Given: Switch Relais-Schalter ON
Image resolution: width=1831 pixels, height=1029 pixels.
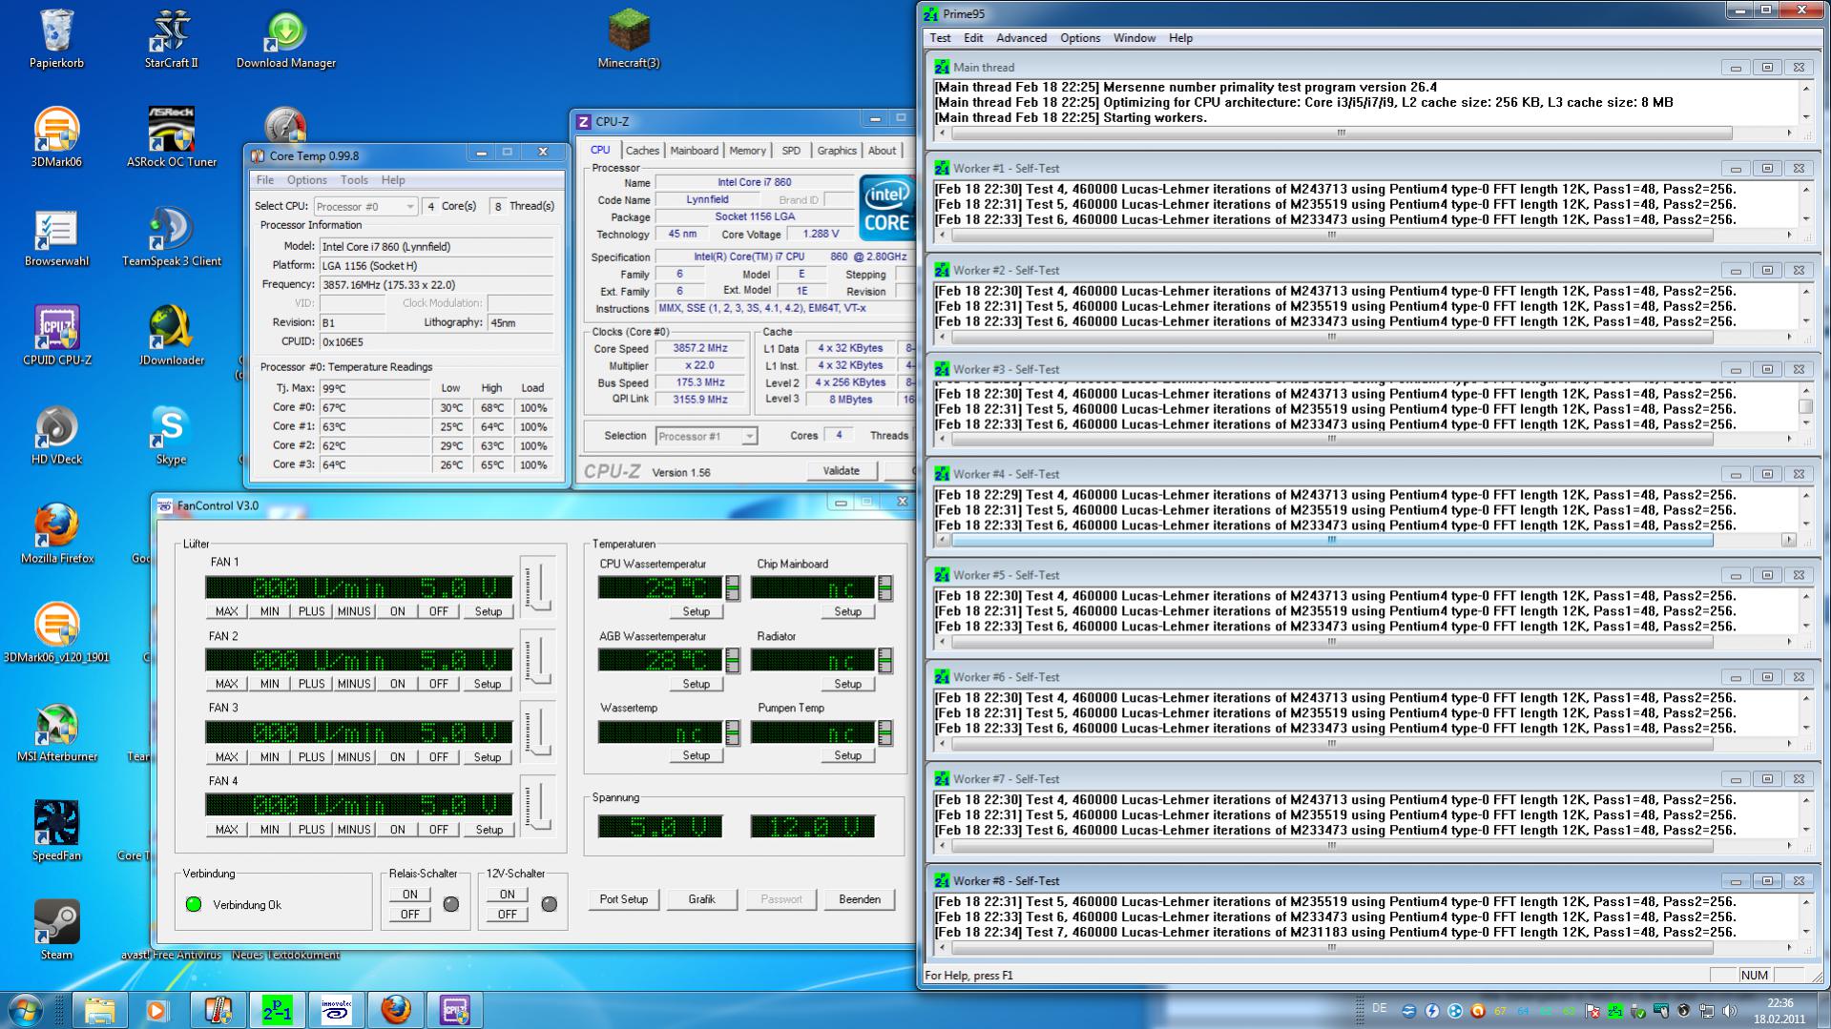Looking at the screenshot, I should (409, 895).
